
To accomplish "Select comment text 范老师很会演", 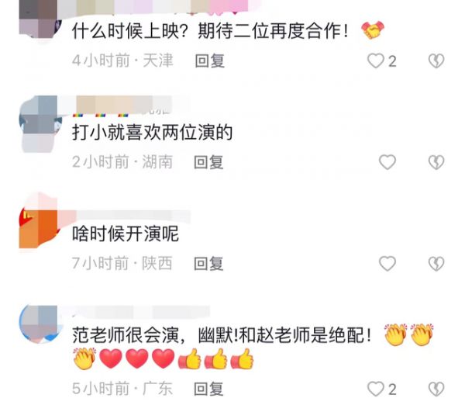I will pos(126,335).
